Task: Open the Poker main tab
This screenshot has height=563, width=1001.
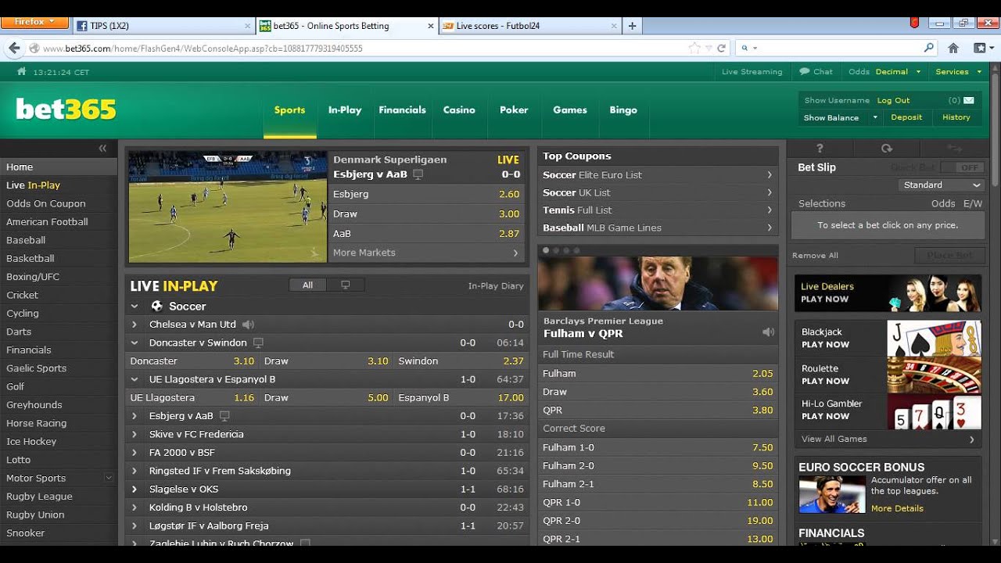Action: tap(514, 110)
